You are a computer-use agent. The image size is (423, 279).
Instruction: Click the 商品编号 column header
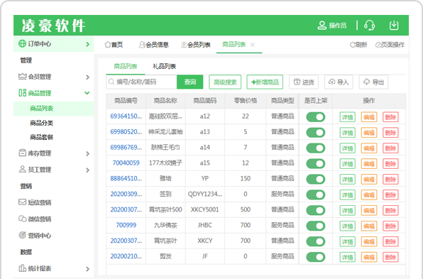point(126,101)
